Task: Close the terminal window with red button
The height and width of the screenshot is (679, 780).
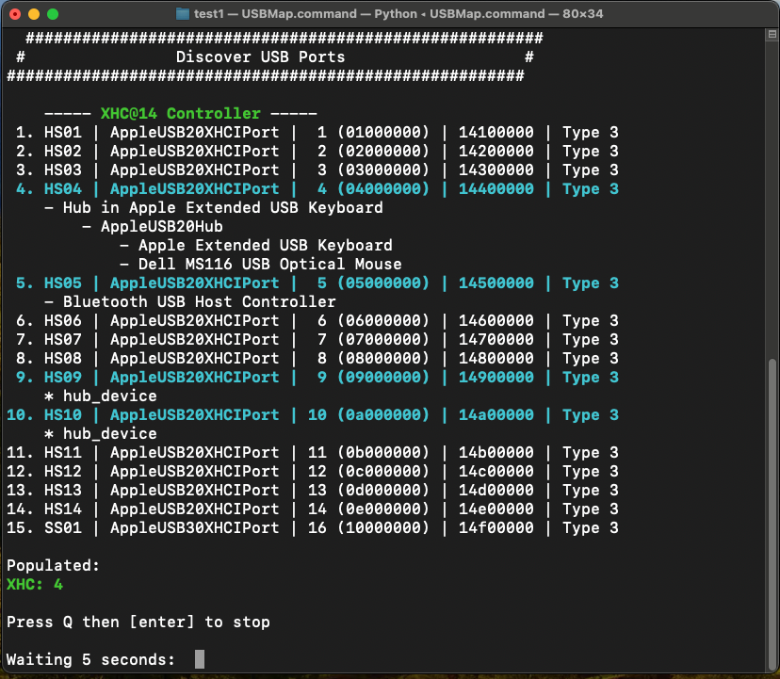Action: [15, 14]
